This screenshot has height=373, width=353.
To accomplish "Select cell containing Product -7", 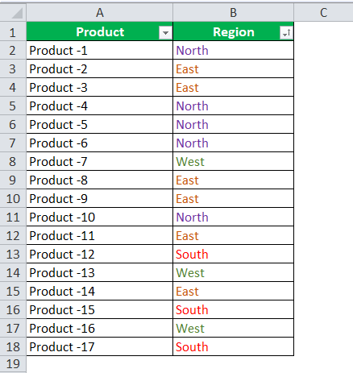I will 100,161.
